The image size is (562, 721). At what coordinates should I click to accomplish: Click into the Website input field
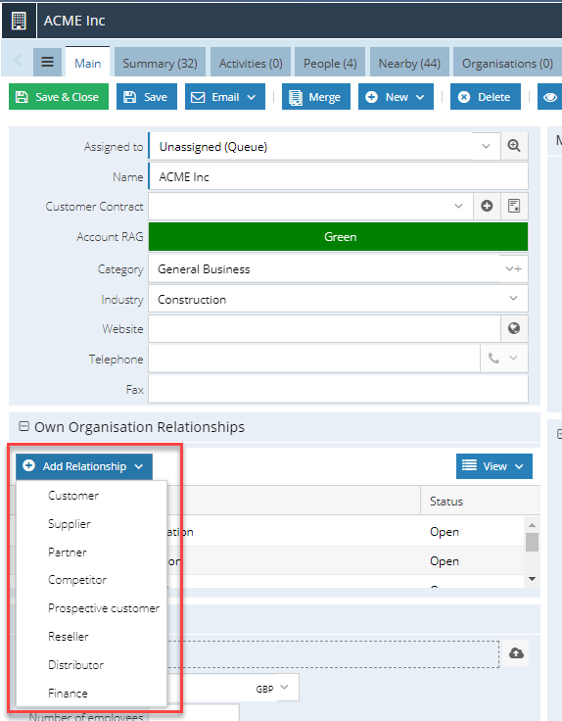point(324,328)
